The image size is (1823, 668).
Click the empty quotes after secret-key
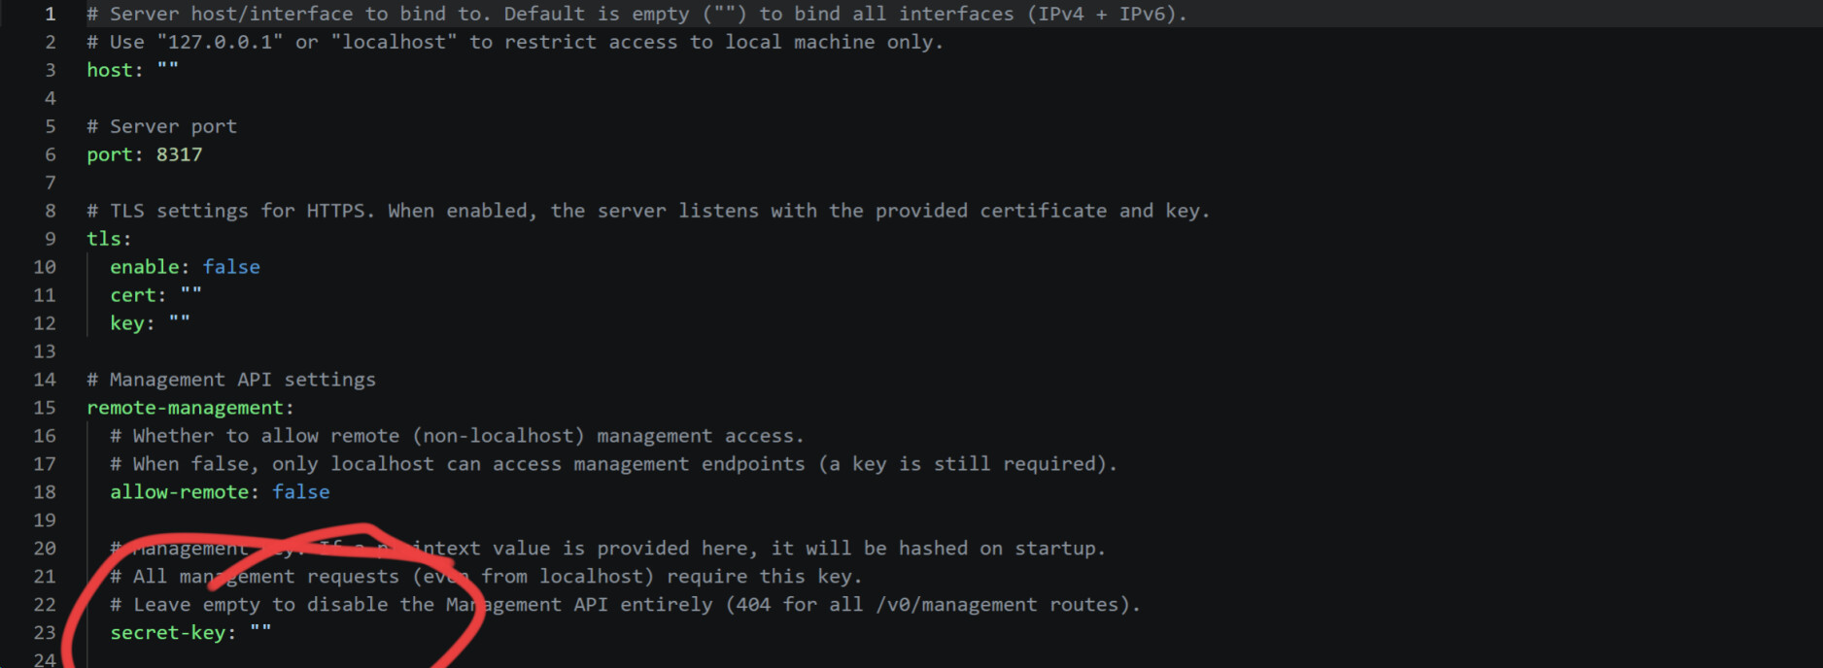[260, 633]
